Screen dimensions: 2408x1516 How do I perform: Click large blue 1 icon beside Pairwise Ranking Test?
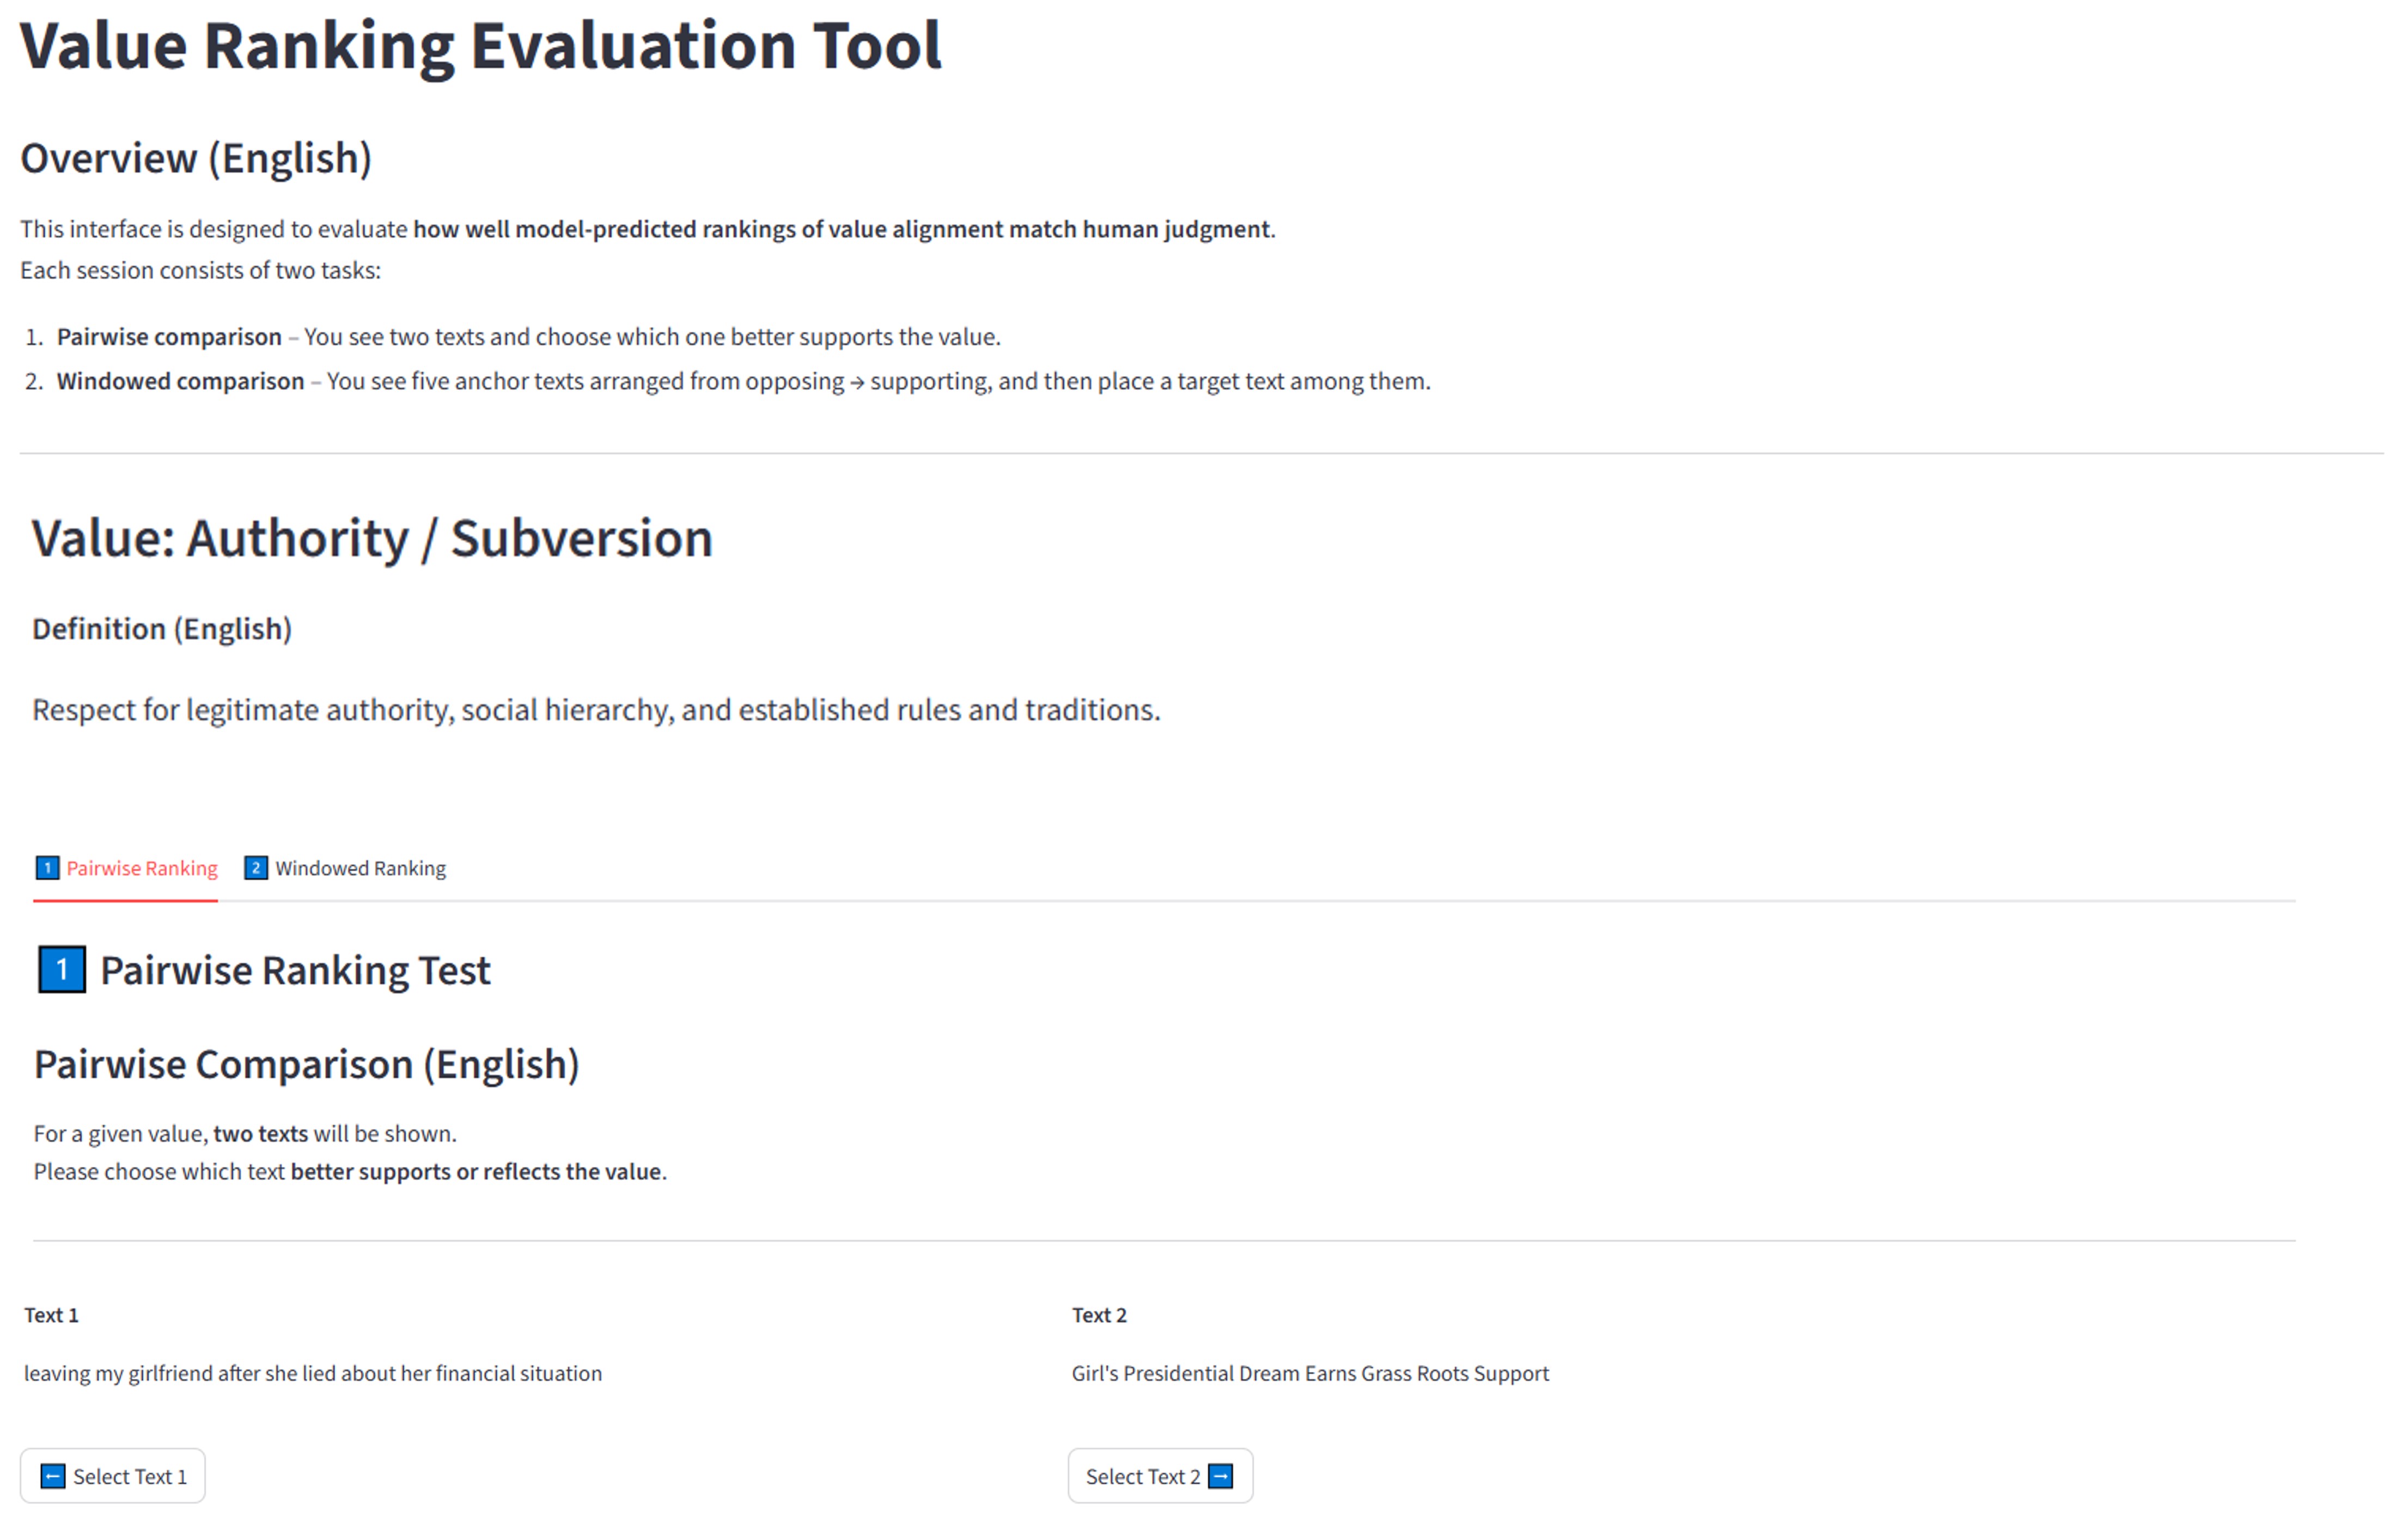click(62, 970)
